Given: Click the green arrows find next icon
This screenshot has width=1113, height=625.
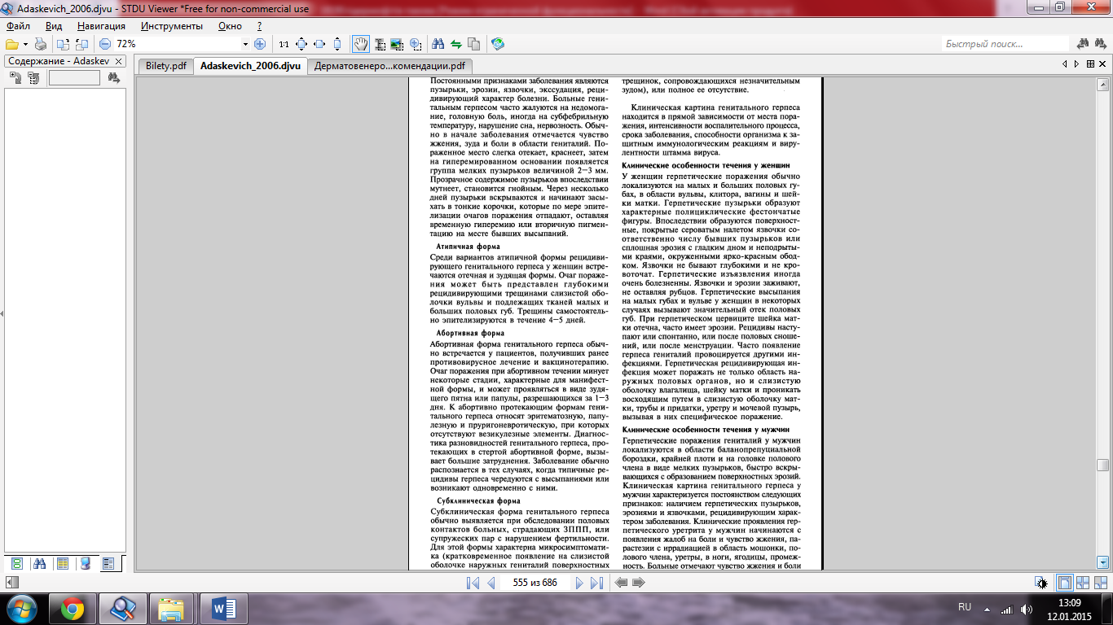Looking at the screenshot, I should (x=456, y=44).
